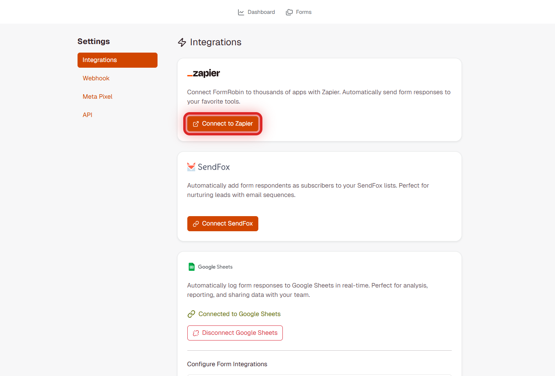Viewport: 555px width, 376px height.
Task: Click the Forms icon in top navigation
Action: click(x=289, y=12)
